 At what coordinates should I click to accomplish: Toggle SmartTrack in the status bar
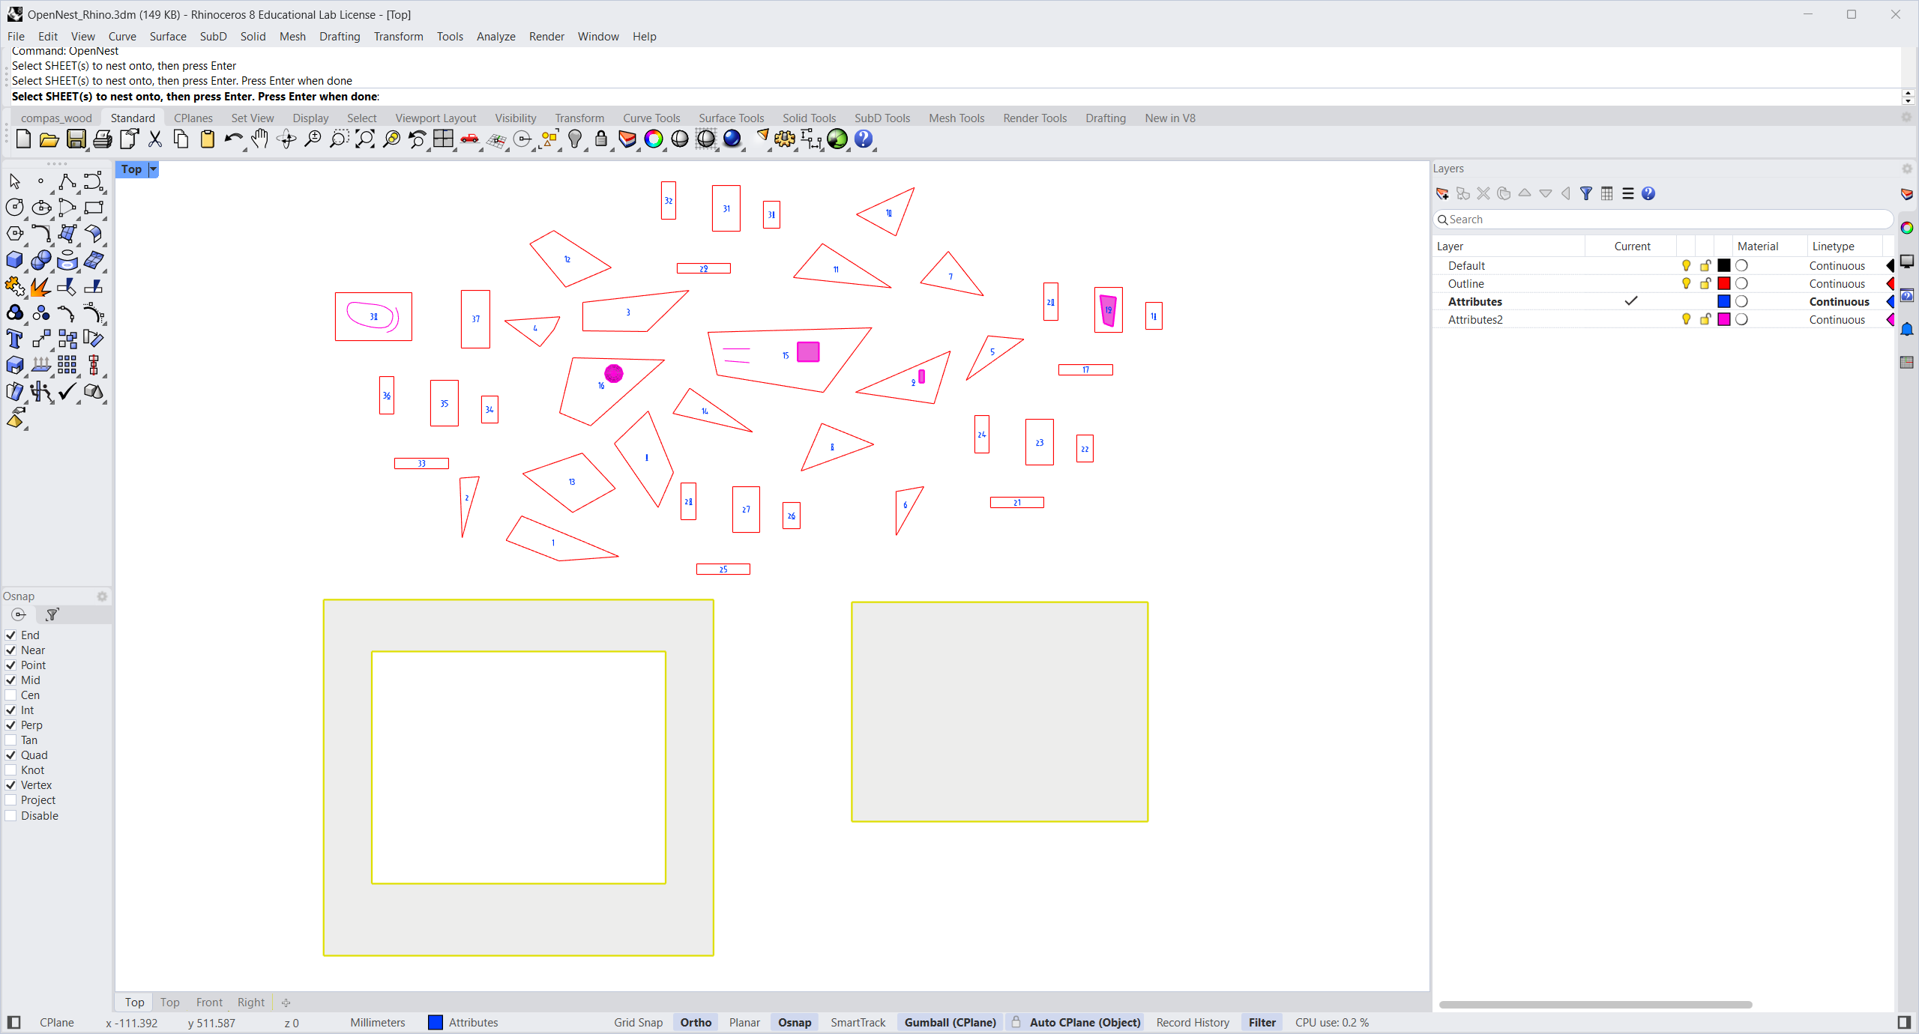858,1023
